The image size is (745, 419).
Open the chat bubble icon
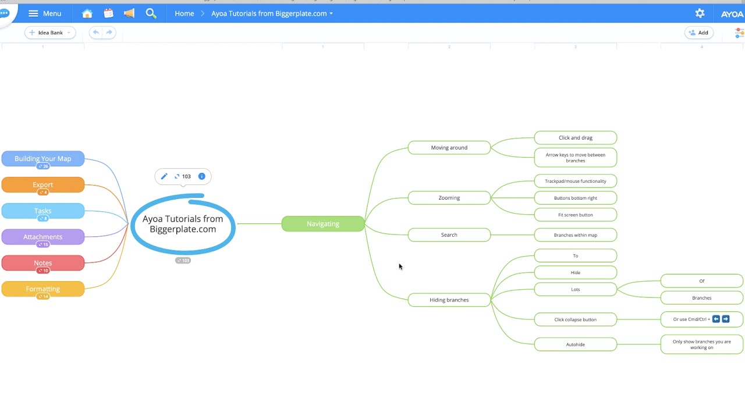(4, 13)
